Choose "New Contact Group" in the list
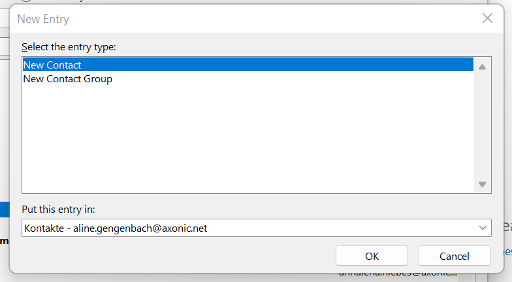The height and width of the screenshot is (282, 512). [68, 79]
